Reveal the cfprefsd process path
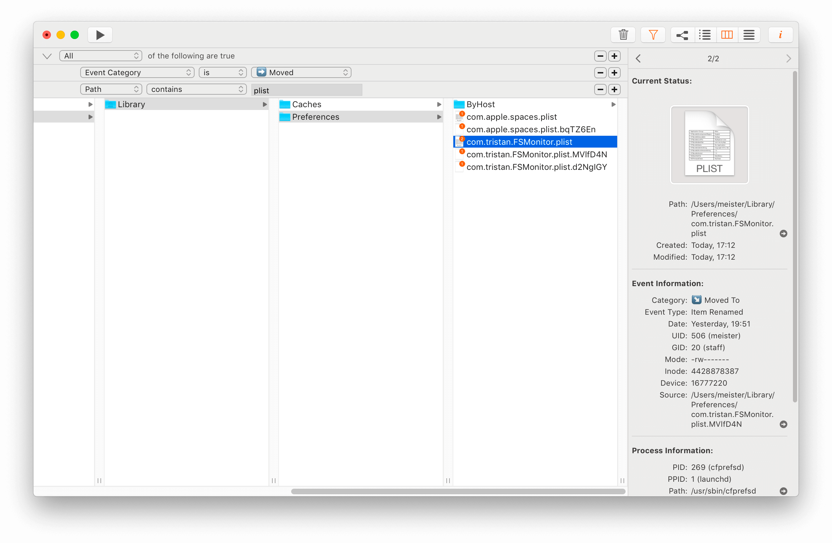Image resolution: width=832 pixels, height=543 pixels. pyautogui.click(x=784, y=491)
